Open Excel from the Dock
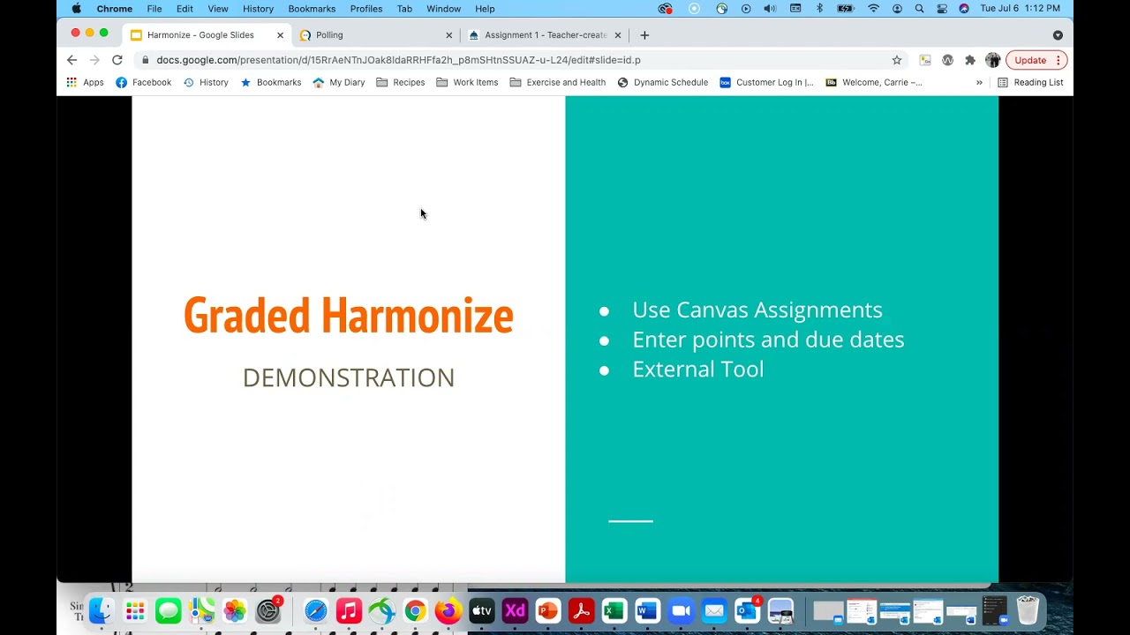The height and width of the screenshot is (635, 1130). [x=614, y=610]
